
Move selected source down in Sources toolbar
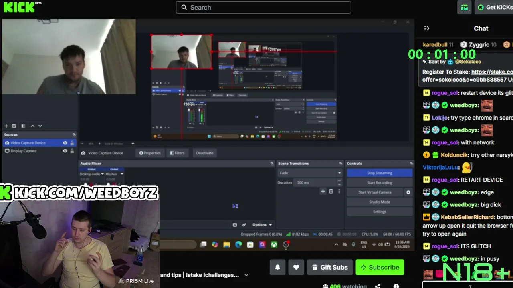click(x=40, y=126)
